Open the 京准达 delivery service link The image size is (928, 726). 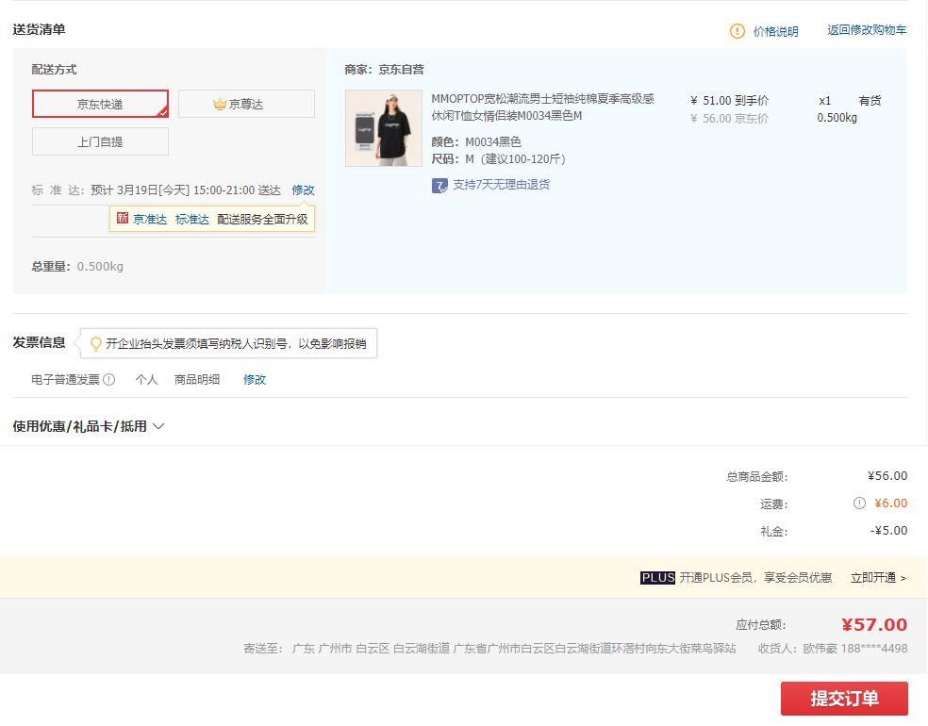[x=150, y=219]
